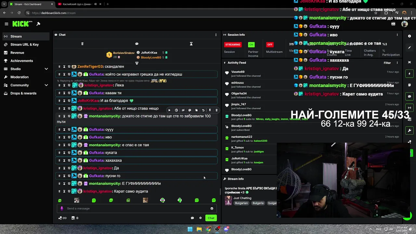Click BorislavSirakov in leaderboard
The image size is (416, 234).
(x=123, y=53)
